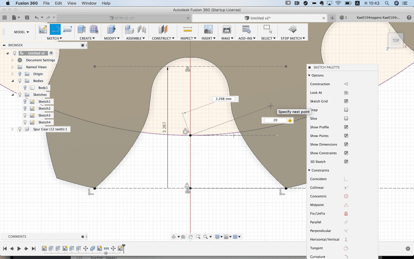Select the Pan hand tool
This screenshot has width=414, height=259.
tap(190, 237)
